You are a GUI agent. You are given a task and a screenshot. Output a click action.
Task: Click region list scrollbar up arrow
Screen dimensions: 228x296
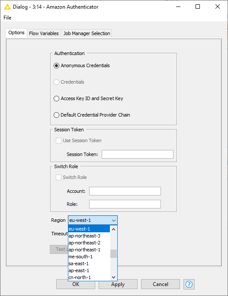pos(113,229)
